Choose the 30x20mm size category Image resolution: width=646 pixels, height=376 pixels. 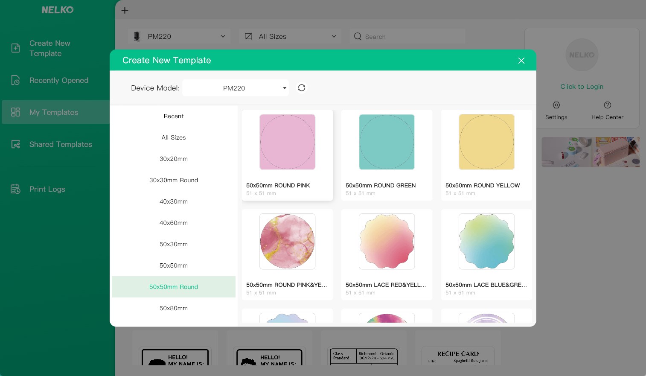coord(174,159)
